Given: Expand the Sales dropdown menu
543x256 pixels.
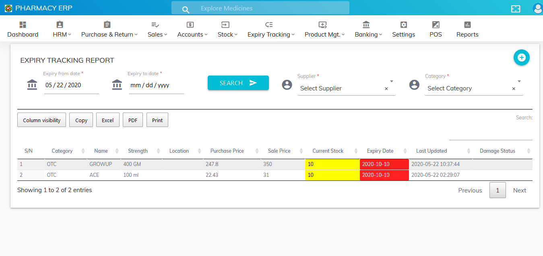Looking at the screenshot, I should 157,35.
